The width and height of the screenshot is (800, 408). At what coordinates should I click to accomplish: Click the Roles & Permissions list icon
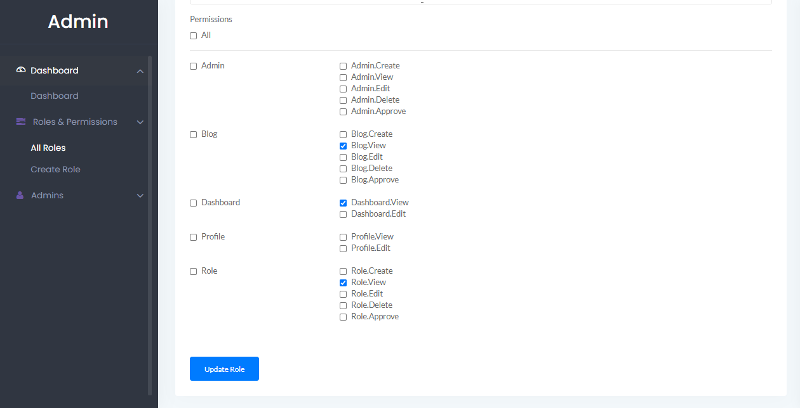click(x=21, y=122)
